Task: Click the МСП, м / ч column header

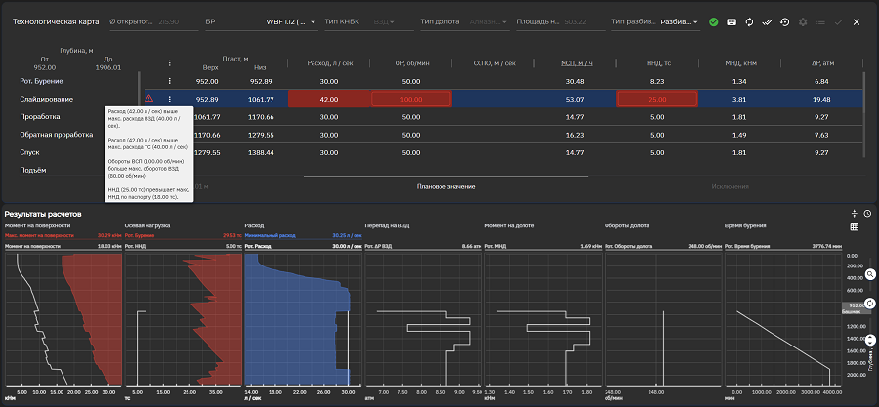Action: pos(575,63)
